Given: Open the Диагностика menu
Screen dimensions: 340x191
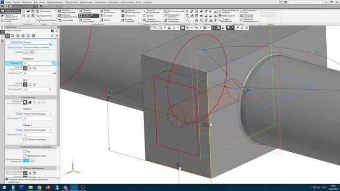Looking at the screenshot, I should (86, 2).
